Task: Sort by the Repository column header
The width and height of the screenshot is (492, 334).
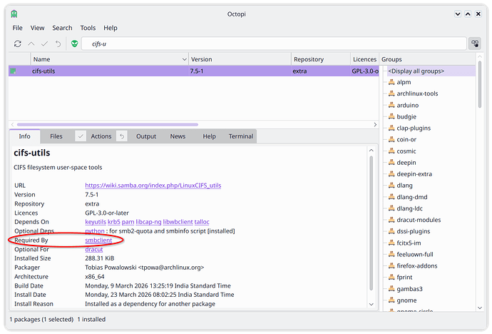Action: tap(320, 59)
